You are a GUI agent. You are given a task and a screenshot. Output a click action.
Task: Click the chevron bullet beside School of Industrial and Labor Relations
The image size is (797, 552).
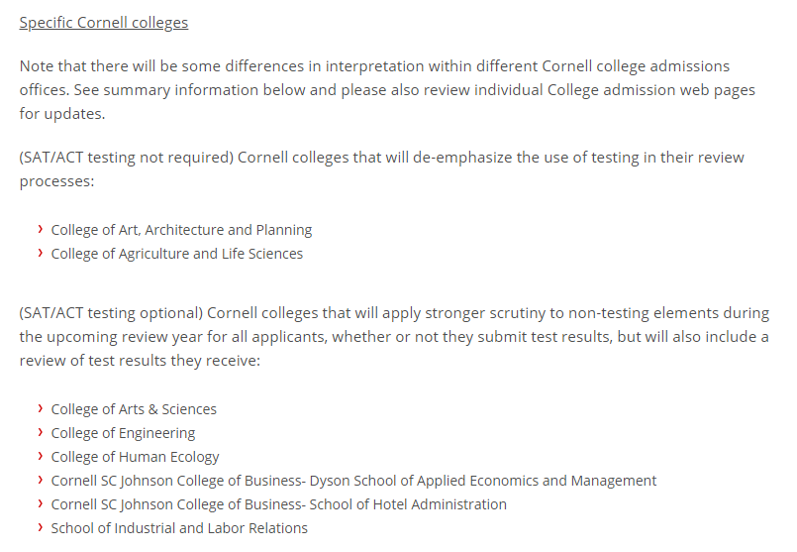[40, 527]
